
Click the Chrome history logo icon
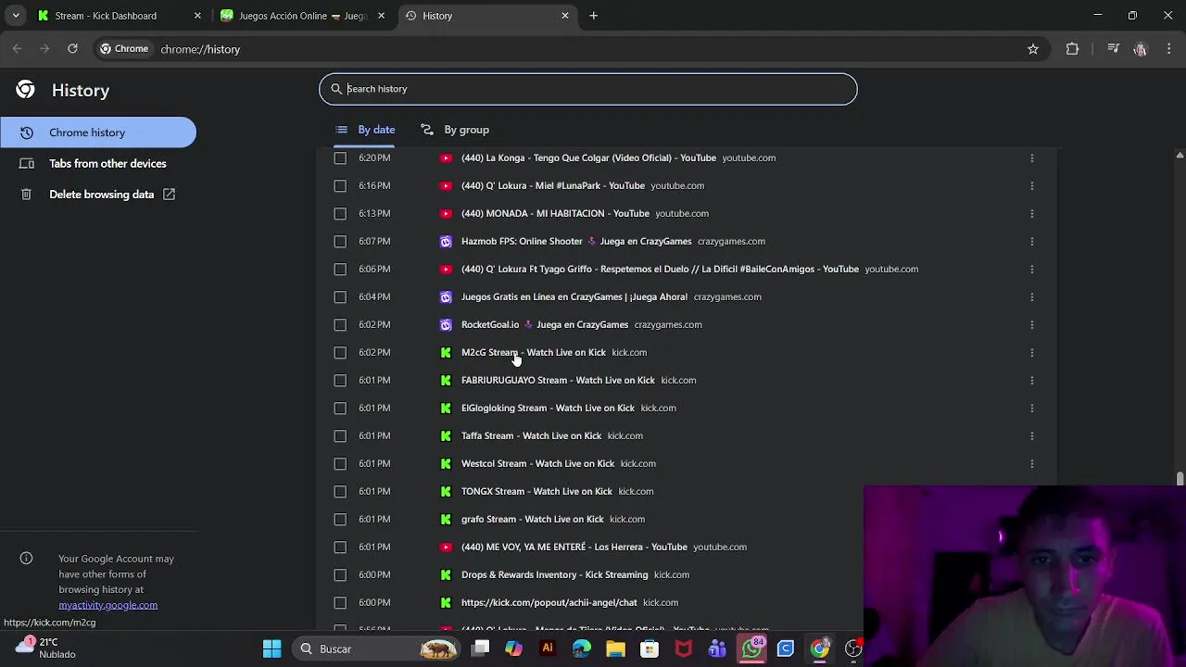click(x=26, y=90)
